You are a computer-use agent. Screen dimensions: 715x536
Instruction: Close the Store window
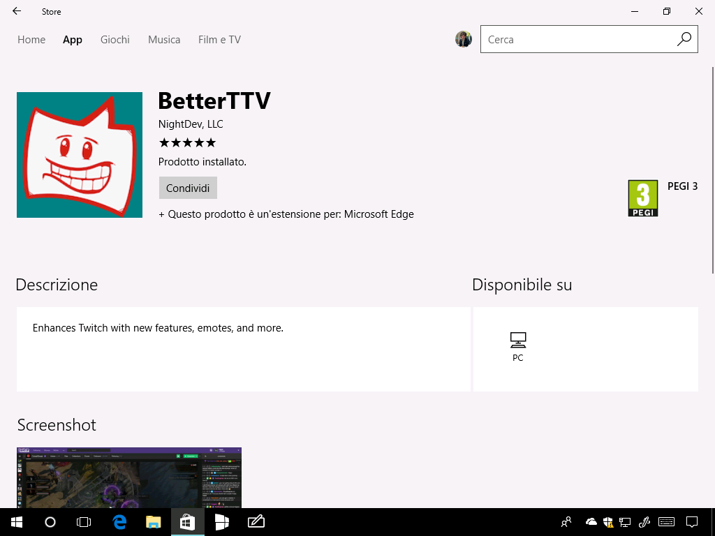pos(698,11)
